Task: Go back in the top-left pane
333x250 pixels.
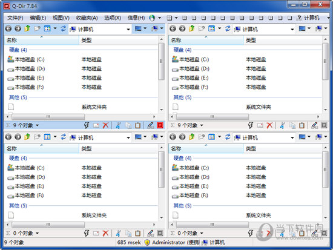Action: pyautogui.click(x=8, y=28)
